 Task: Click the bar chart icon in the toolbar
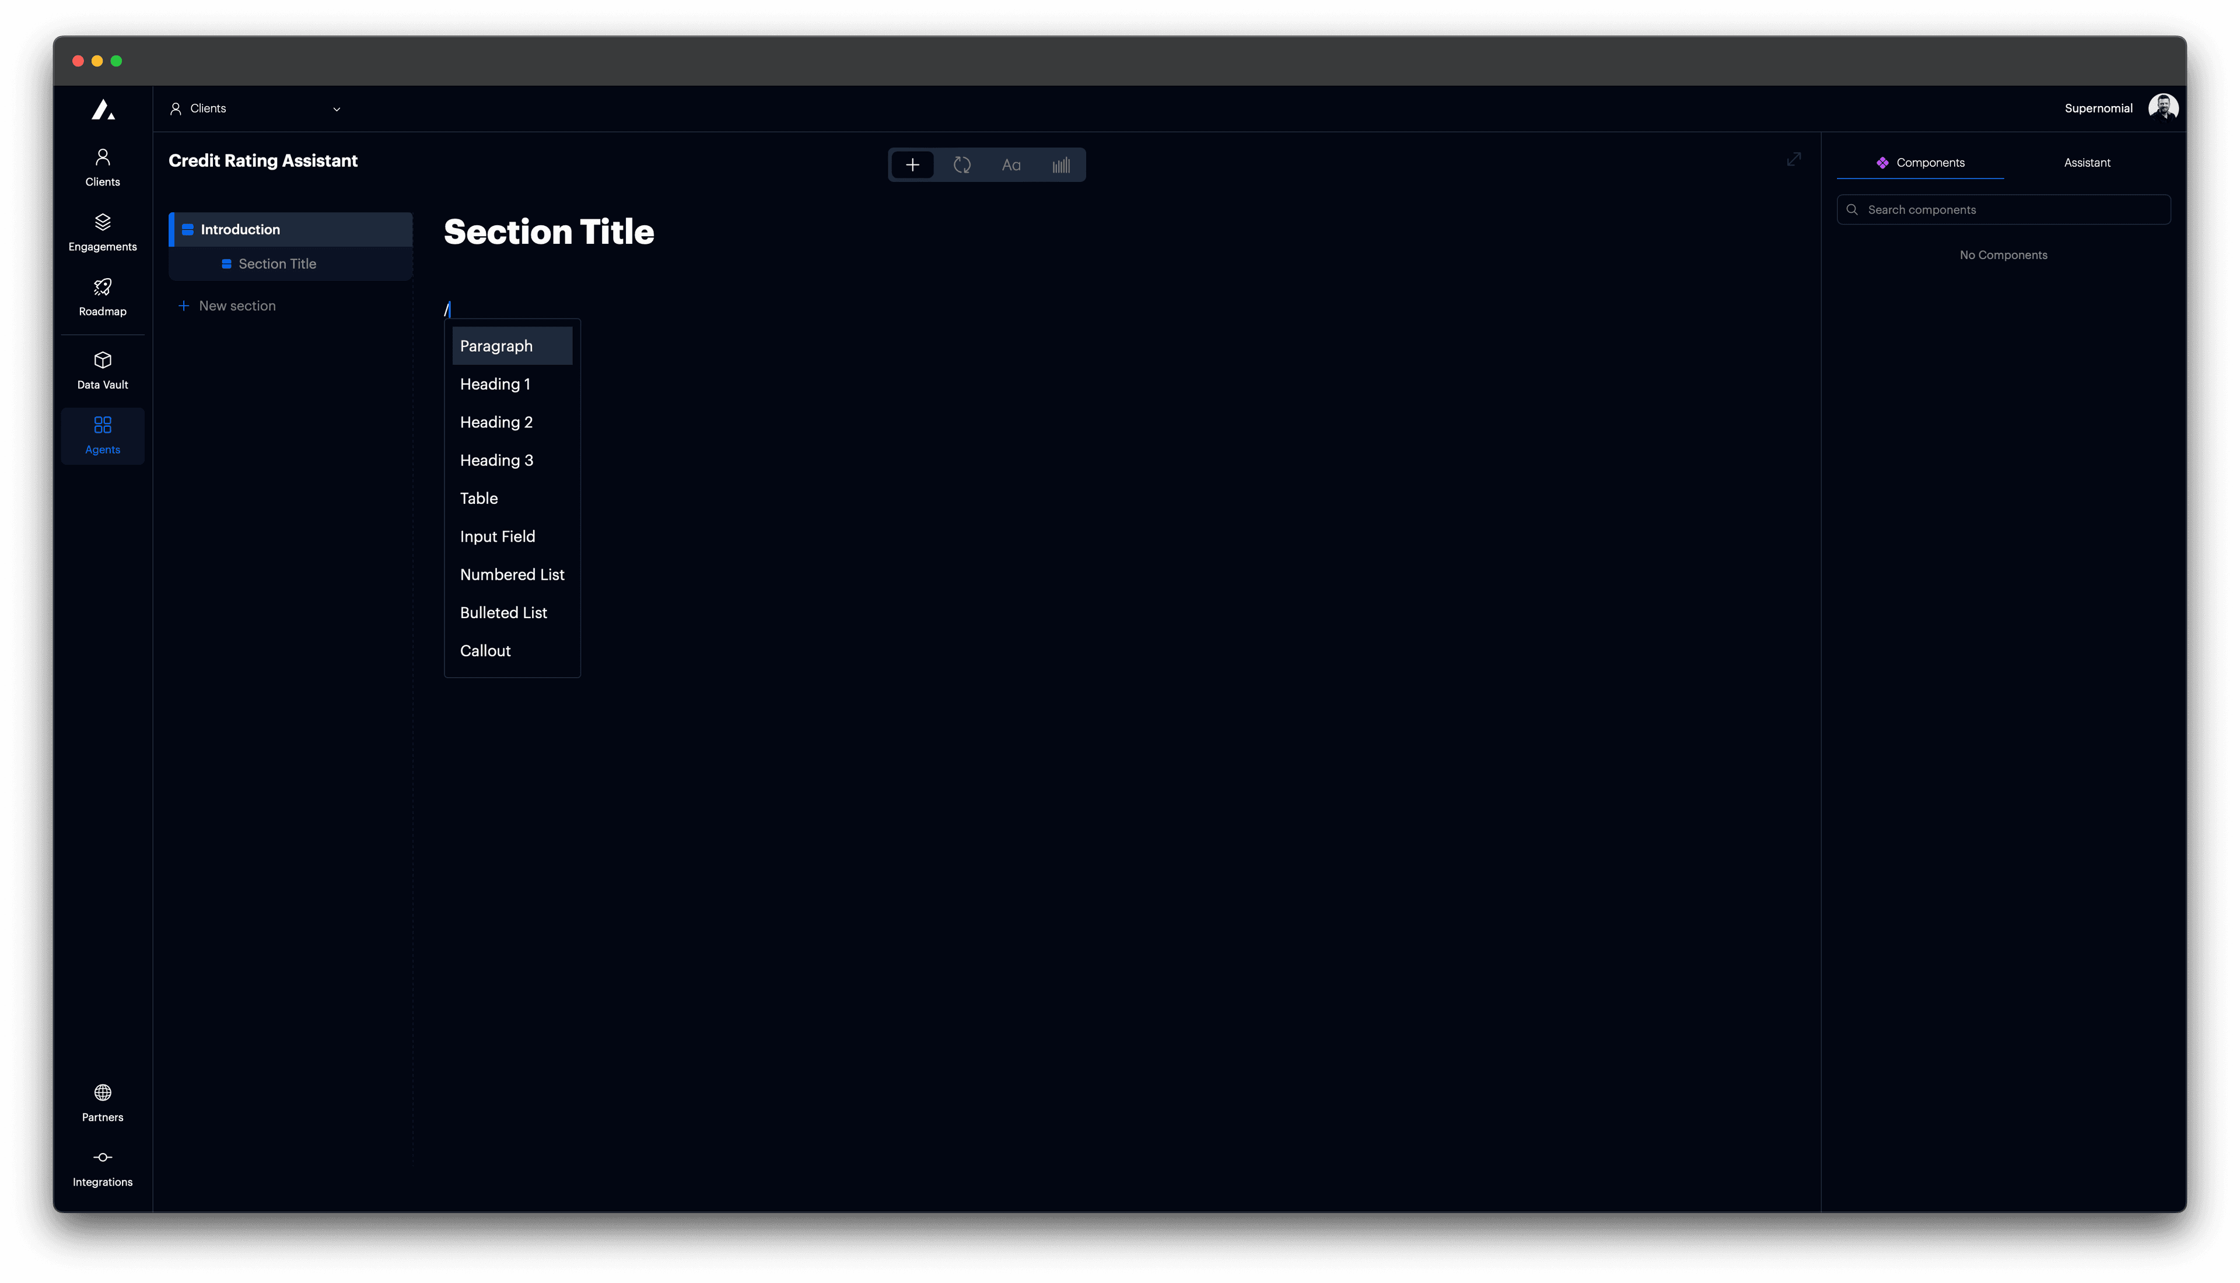pyautogui.click(x=1061, y=164)
